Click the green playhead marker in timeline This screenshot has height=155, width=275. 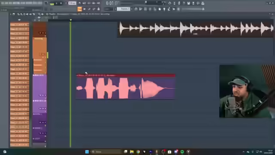pos(70,20)
